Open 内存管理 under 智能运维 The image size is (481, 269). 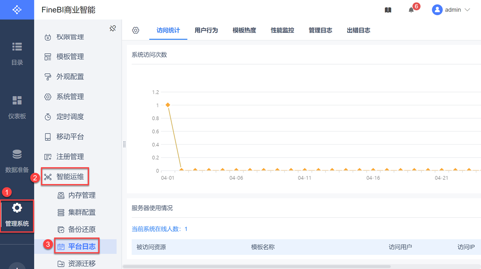pos(82,195)
